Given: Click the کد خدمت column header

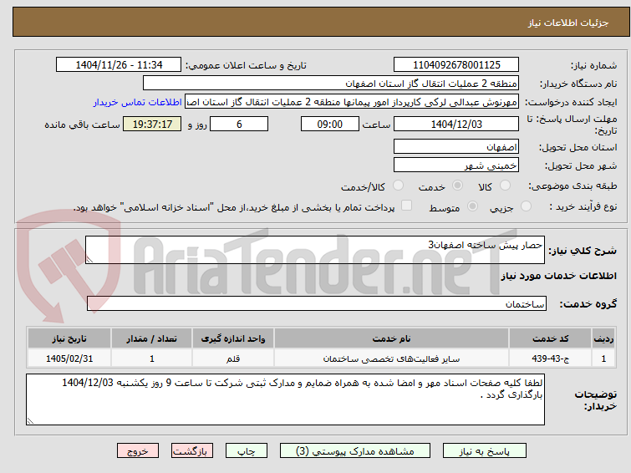Looking at the screenshot, I should click(550, 338).
